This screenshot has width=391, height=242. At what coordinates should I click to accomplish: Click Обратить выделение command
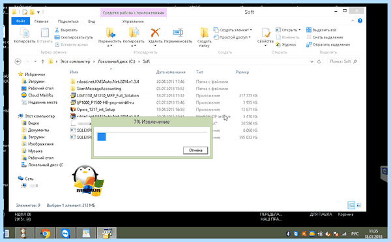point(328,44)
